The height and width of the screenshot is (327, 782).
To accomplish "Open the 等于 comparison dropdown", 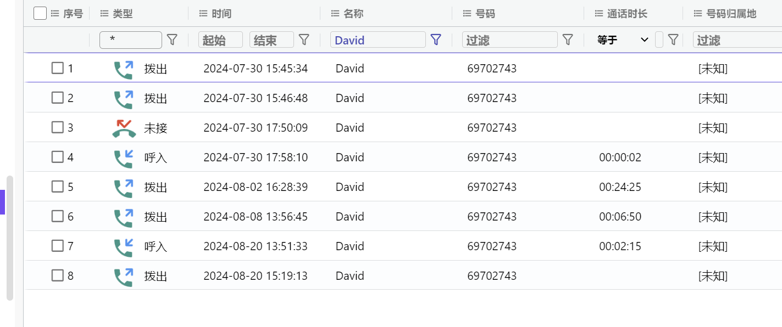I will click(623, 40).
